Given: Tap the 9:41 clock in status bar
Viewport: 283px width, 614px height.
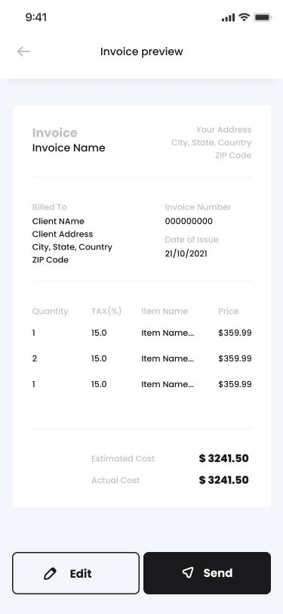Looking at the screenshot, I should click(x=36, y=17).
